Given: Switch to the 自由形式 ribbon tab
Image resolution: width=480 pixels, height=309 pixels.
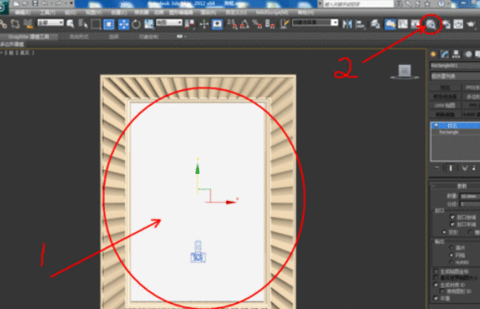Looking at the screenshot, I should (x=79, y=37).
